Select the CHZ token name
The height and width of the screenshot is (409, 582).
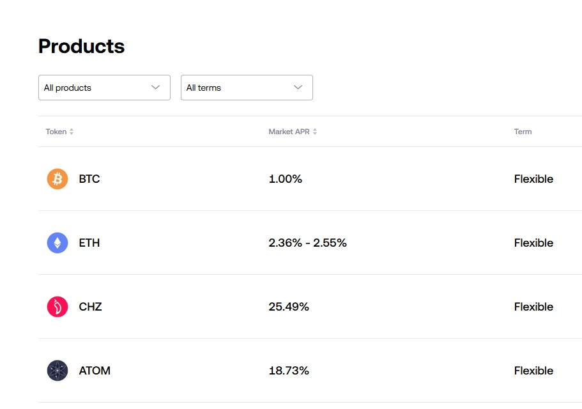(x=90, y=307)
